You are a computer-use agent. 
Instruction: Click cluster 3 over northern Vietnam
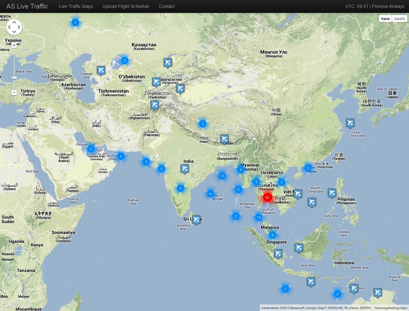point(282,182)
